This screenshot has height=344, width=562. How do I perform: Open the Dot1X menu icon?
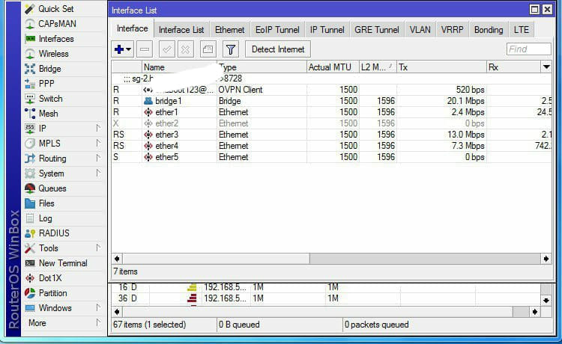(30, 278)
